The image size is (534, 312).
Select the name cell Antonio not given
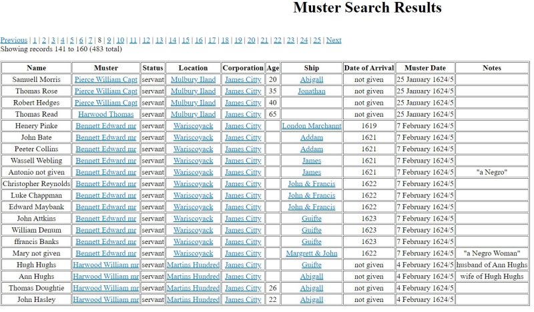click(37, 172)
